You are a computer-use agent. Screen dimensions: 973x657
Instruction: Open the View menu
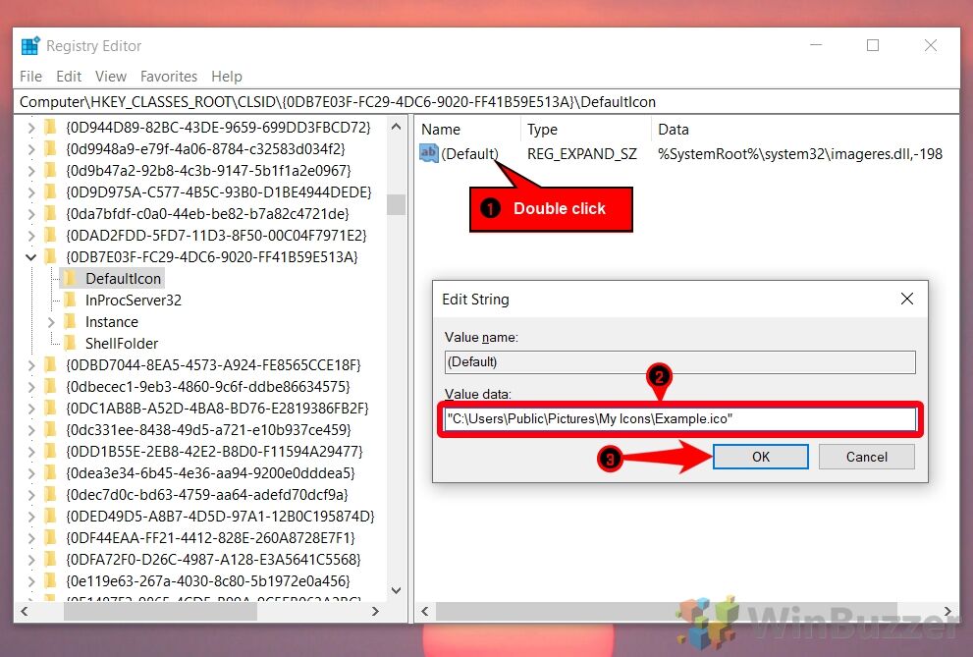click(x=110, y=77)
